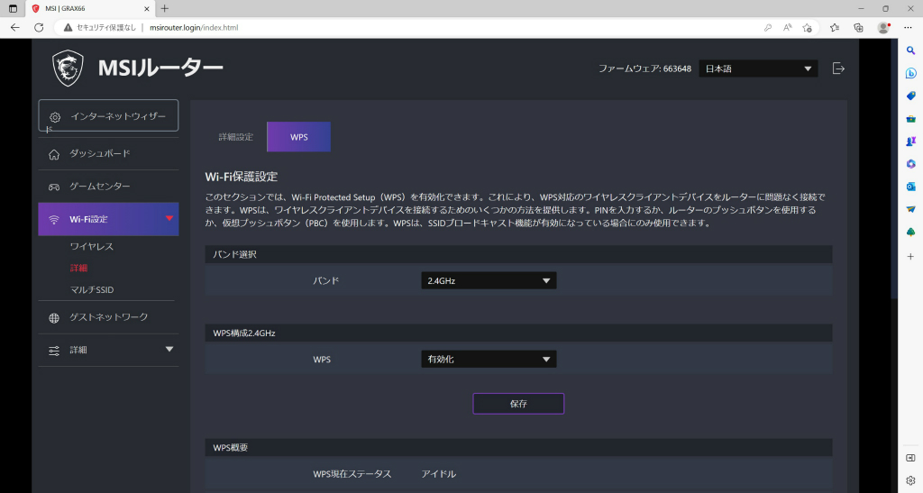Click the sidebar settings gear icon
The height and width of the screenshot is (493, 923).
click(910, 480)
